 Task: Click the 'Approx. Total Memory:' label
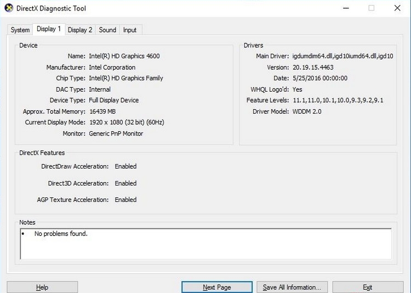point(54,111)
